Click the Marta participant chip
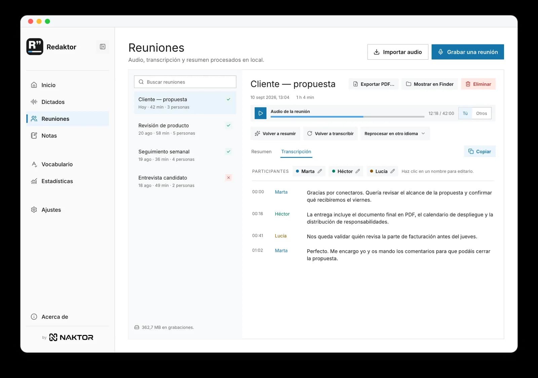Image resolution: width=538 pixels, height=378 pixels. pos(309,171)
